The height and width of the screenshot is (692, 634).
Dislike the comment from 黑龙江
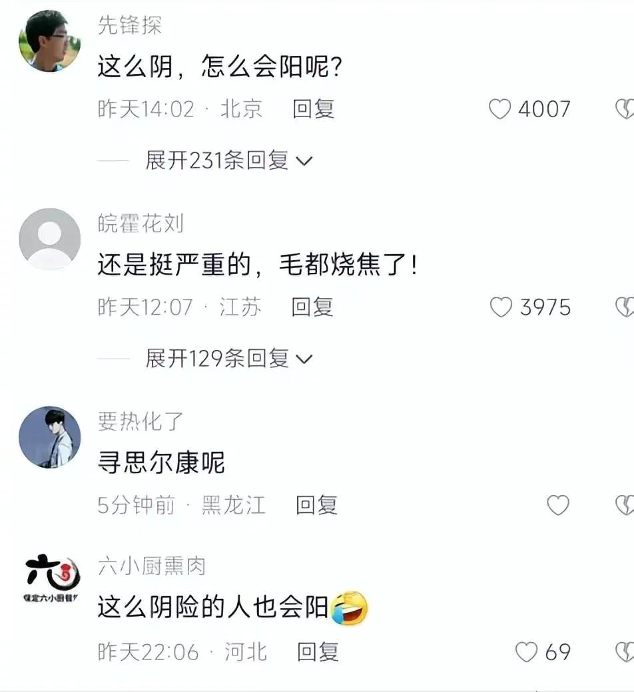(625, 505)
